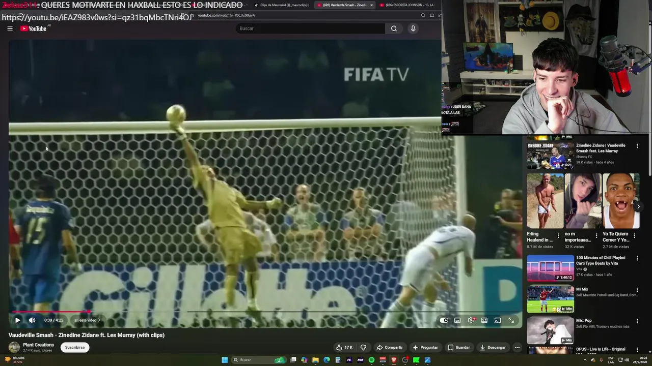Open options for the 'no m importaaaa' short
This screenshot has height=366, width=652.
tap(596, 236)
